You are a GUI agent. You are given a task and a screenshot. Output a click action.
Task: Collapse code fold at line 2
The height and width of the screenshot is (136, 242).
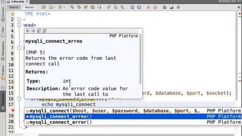(19, 19)
